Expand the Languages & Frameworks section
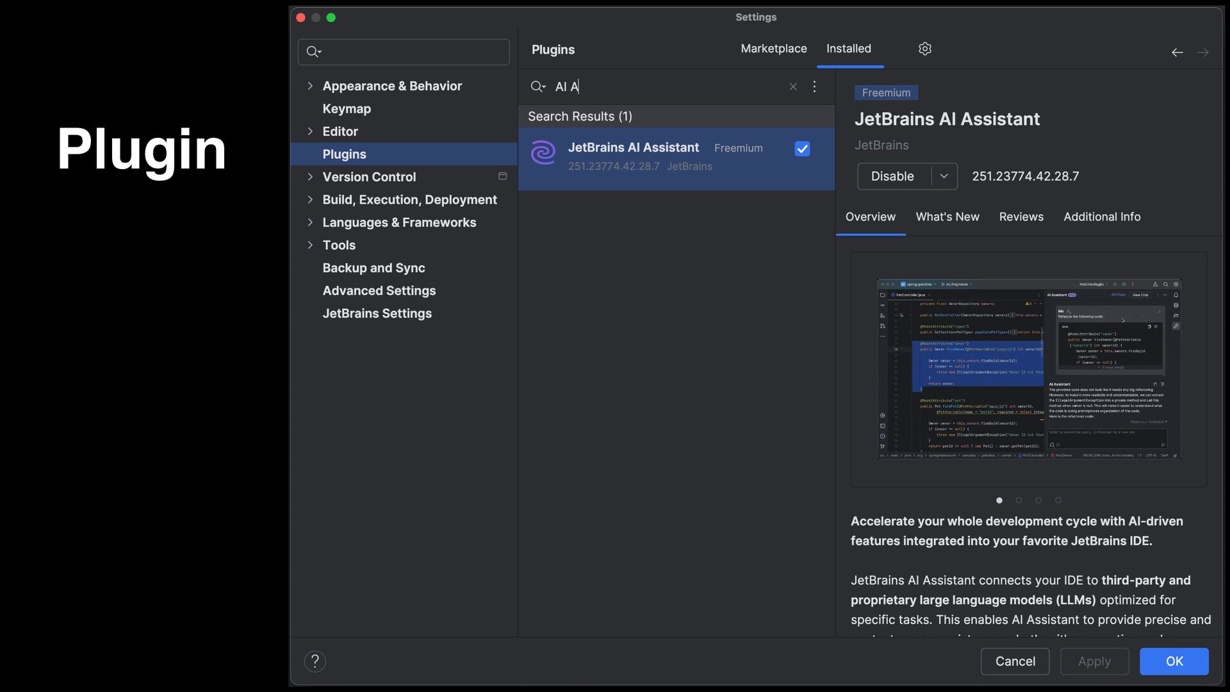 310,222
